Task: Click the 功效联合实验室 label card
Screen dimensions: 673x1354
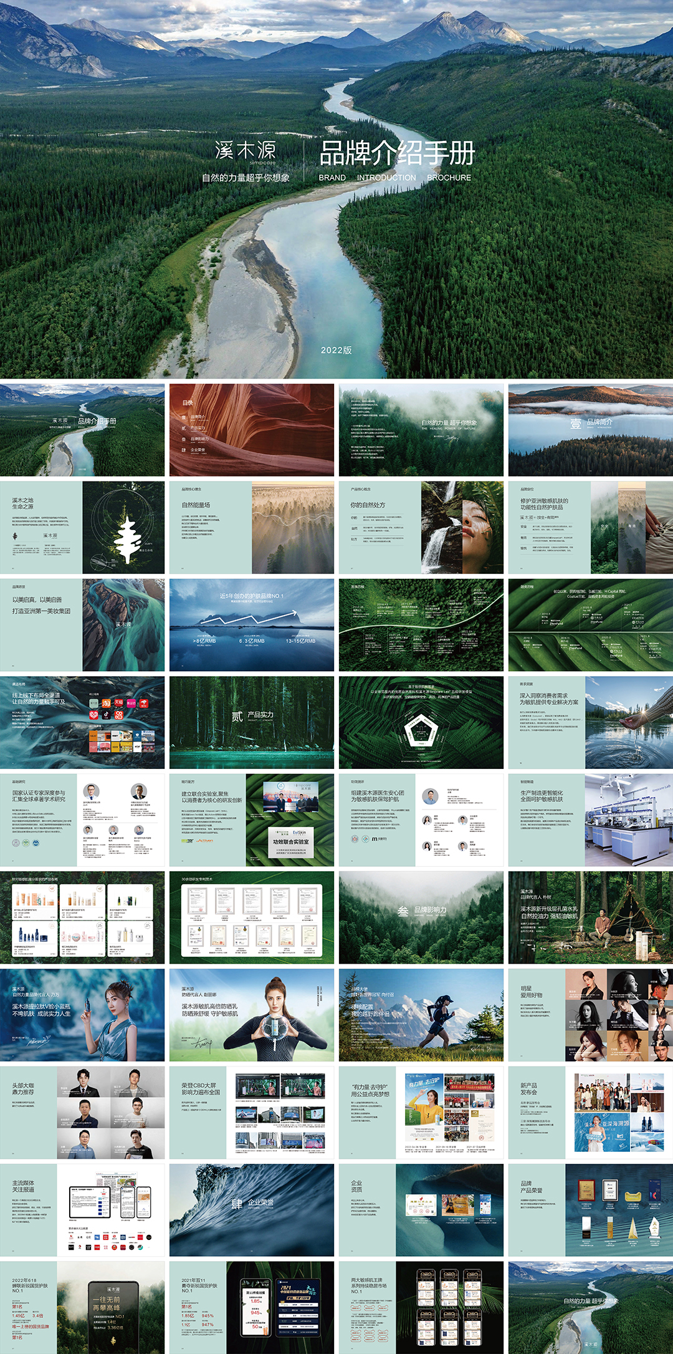Action: point(290,841)
